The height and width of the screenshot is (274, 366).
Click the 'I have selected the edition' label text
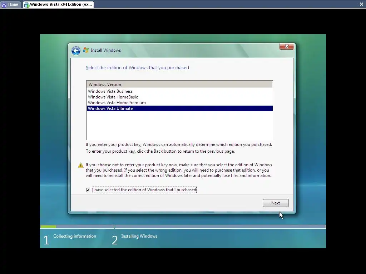[x=144, y=190]
